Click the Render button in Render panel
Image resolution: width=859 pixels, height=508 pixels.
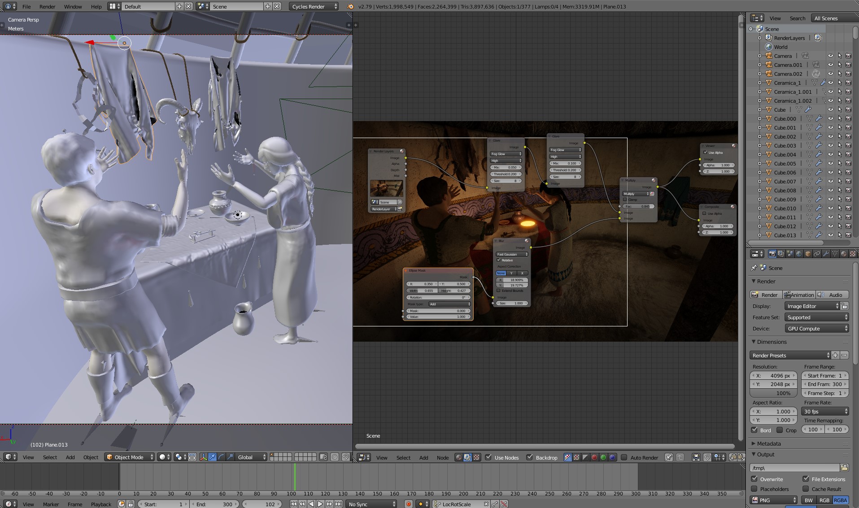[x=766, y=295]
